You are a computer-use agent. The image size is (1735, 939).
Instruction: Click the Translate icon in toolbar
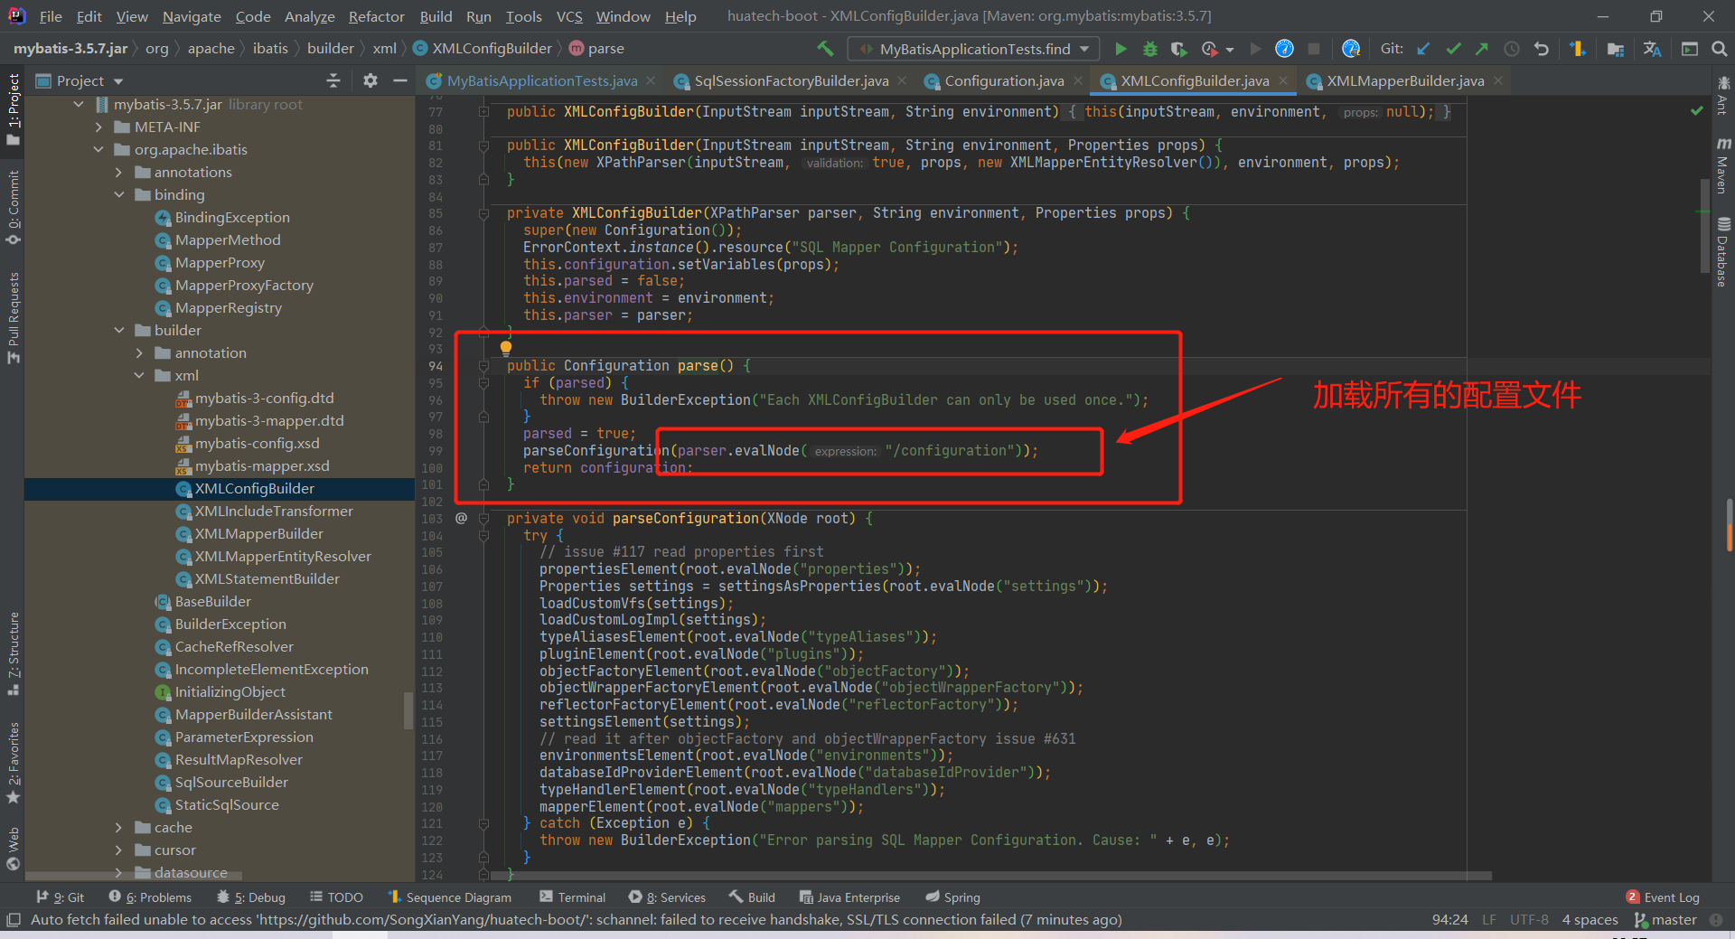click(1652, 49)
